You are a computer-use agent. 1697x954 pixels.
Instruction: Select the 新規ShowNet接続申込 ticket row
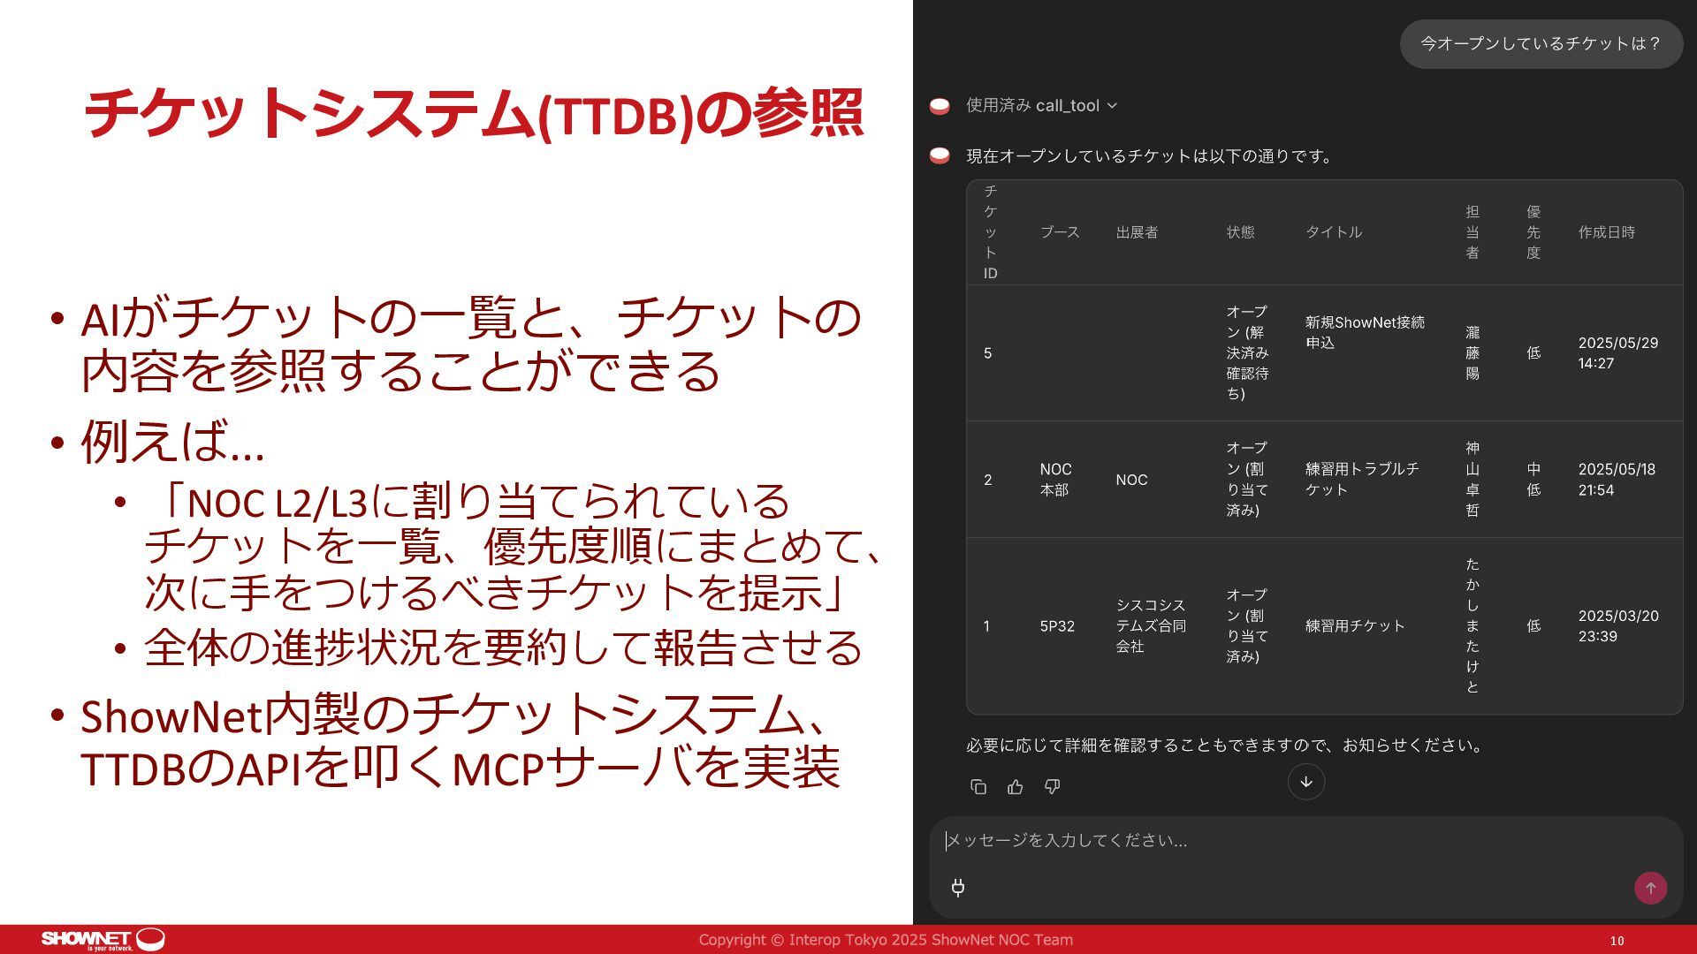[x=1365, y=333]
